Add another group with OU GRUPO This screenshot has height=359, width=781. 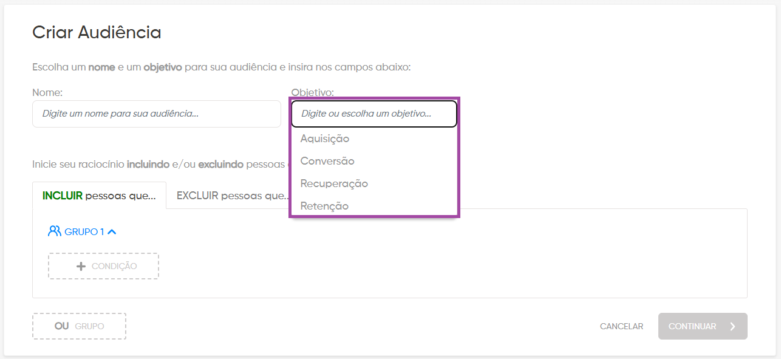click(79, 326)
